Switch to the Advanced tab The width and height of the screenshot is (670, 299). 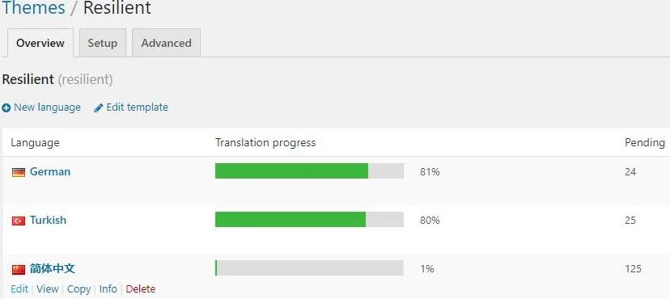coord(166,43)
